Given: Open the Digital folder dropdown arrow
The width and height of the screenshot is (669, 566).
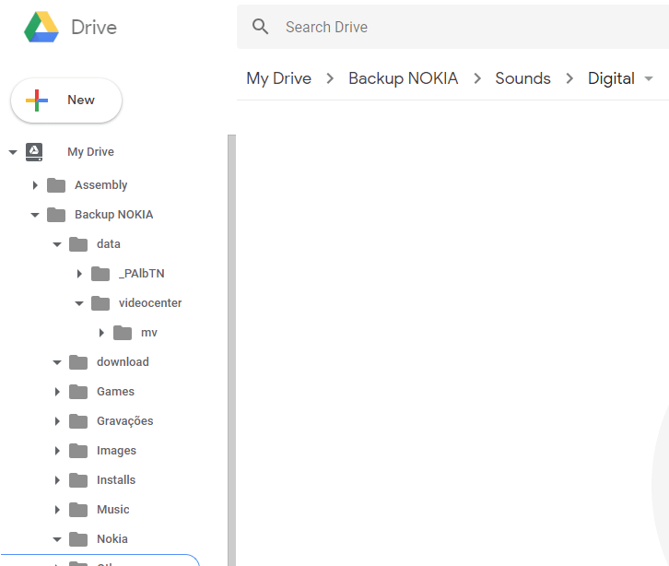Looking at the screenshot, I should [x=649, y=78].
